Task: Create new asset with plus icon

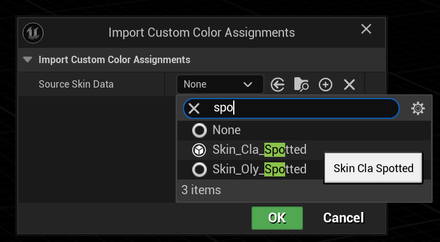Action: pyautogui.click(x=326, y=85)
